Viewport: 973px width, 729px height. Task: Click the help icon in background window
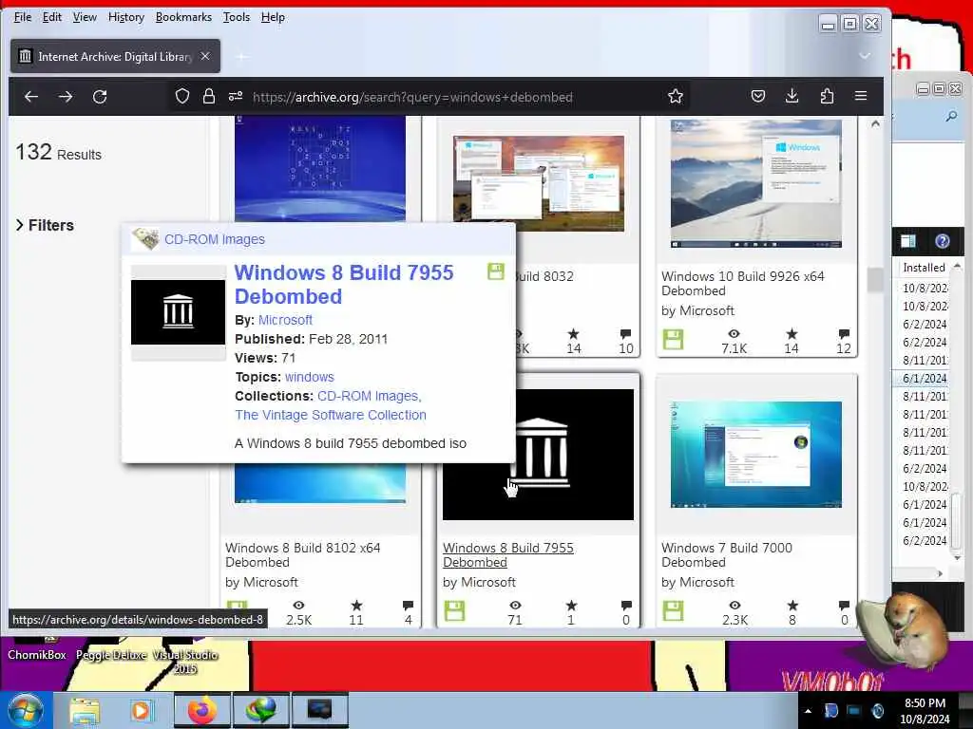coord(942,241)
